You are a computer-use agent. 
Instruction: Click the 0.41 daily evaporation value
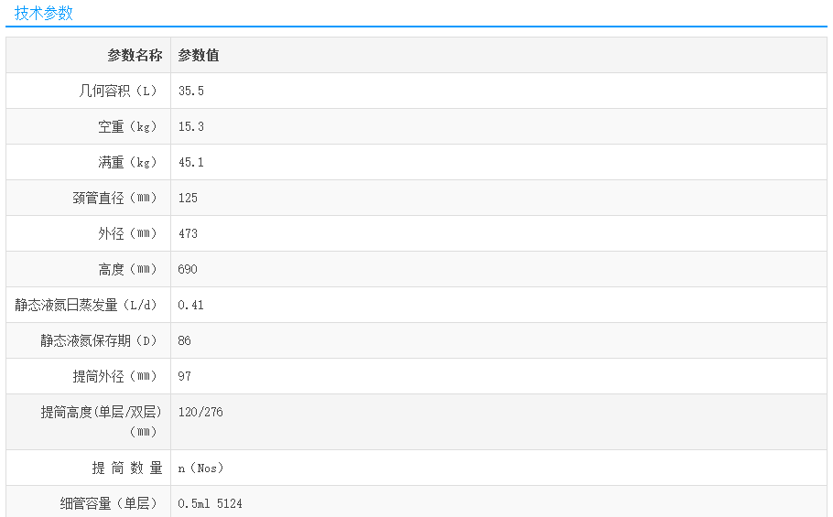(x=191, y=305)
